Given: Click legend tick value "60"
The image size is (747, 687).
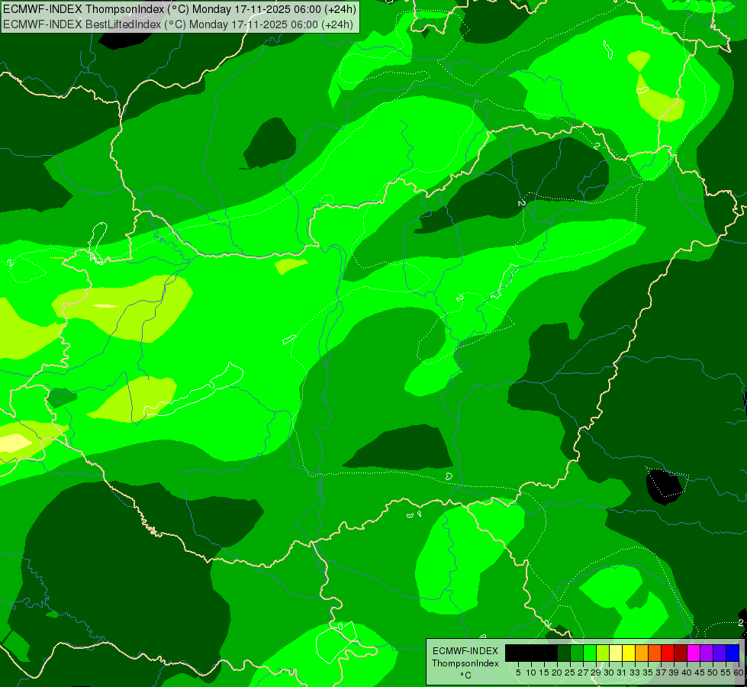Looking at the screenshot, I should pos(739,672).
